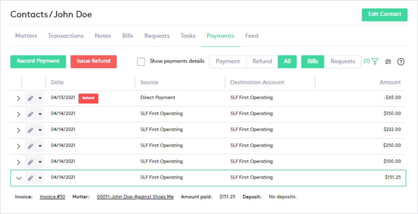
Task: Select the Refund filter toggle
Action: click(x=262, y=61)
